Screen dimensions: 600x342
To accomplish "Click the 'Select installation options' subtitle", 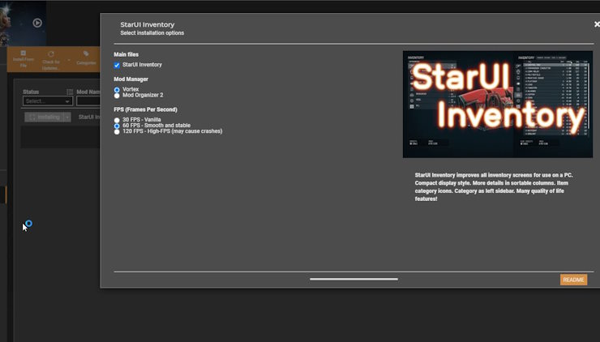I will click(x=152, y=33).
